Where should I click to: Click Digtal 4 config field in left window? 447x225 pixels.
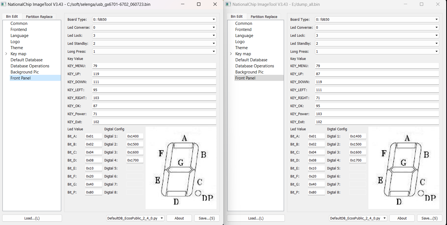(x=135, y=160)
